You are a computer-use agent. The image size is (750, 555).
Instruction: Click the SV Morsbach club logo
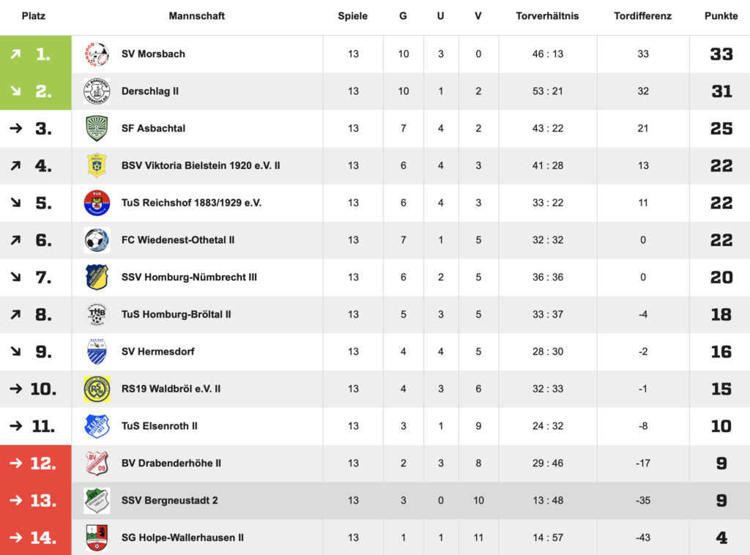[97, 54]
